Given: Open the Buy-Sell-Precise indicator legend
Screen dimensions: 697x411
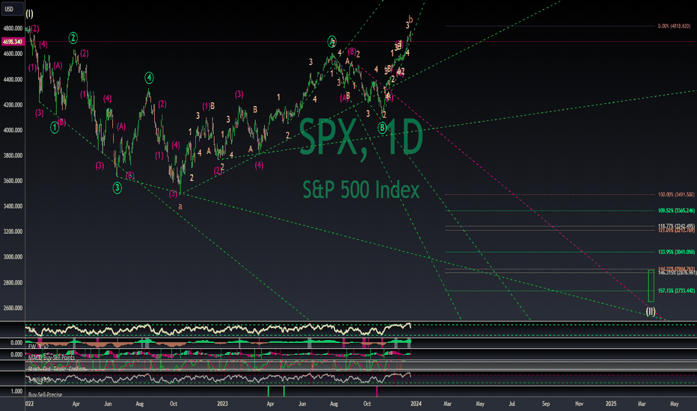Looking at the screenshot, I should 46,395.
